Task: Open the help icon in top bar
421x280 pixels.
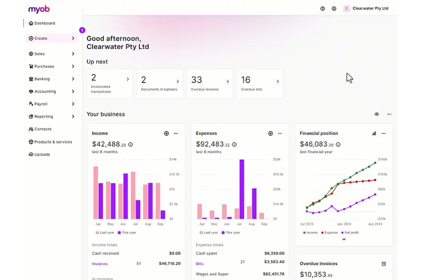Action: click(x=323, y=9)
